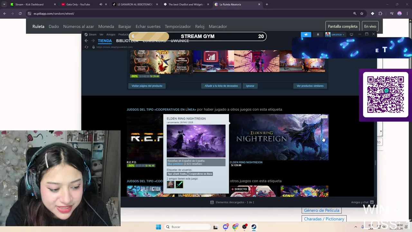This screenshot has width=412, height=232.
Task: Open Dado in piliapp navigation
Action: 54,26
